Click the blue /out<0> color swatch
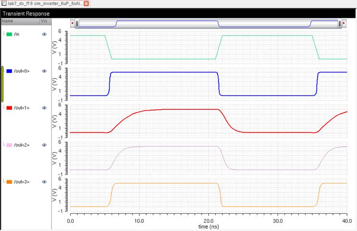 9,71
